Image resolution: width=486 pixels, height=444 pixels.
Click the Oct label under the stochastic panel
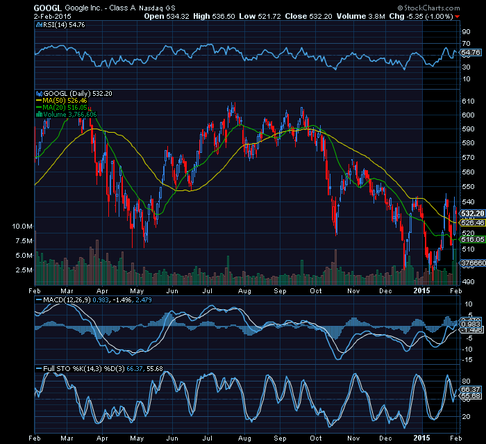(316, 438)
